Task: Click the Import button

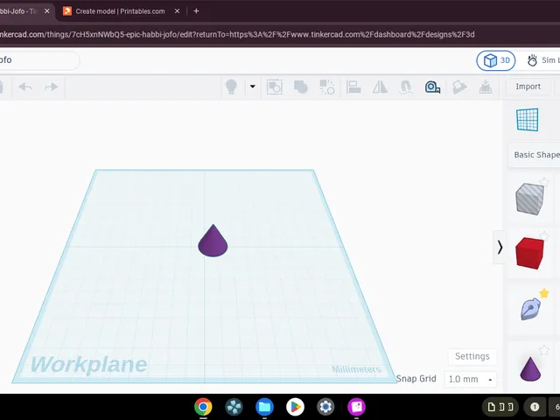Action: pos(528,87)
